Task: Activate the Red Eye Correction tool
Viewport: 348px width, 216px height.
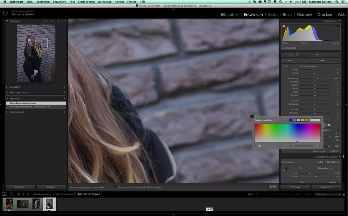Action: pos(298,54)
